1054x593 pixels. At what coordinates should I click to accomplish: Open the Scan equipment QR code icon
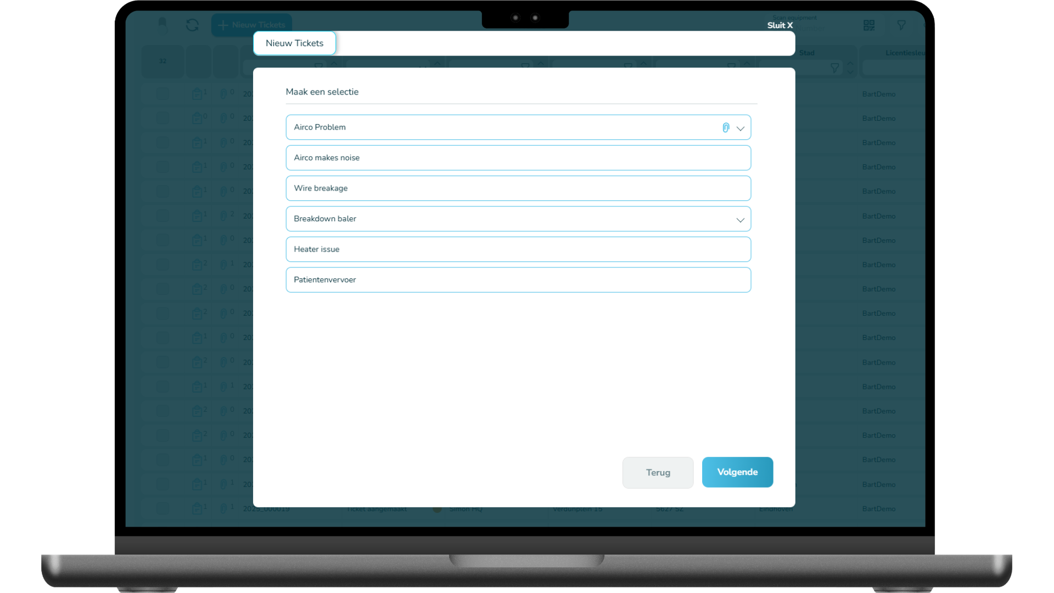click(868, 25)
